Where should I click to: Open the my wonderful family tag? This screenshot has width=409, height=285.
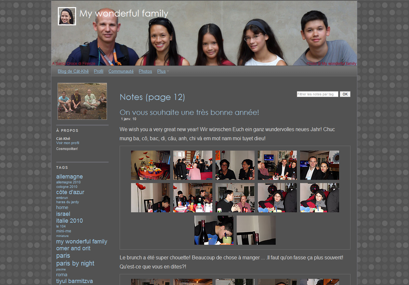point(82,242)
